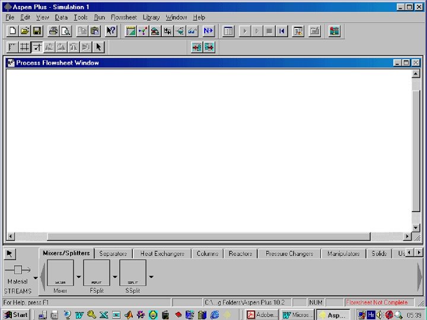Open the Windows Start menu
The width and height of the screenshot is (427, 320).
click(x=16, y=315)
